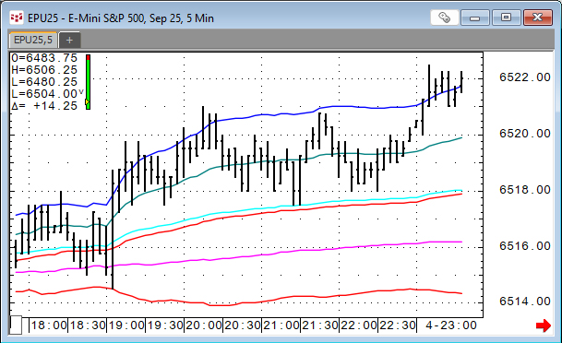Screen dimensions: 562x343
Task: Click the O=6483.75 open value
Action: point(44,58)
